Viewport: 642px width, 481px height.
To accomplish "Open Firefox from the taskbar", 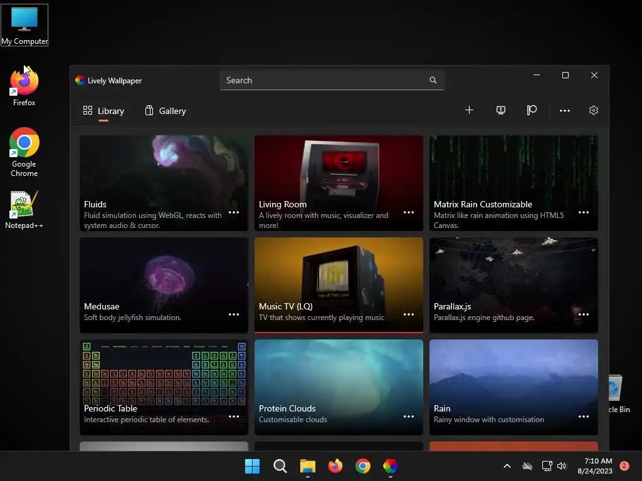I will 335,466.
